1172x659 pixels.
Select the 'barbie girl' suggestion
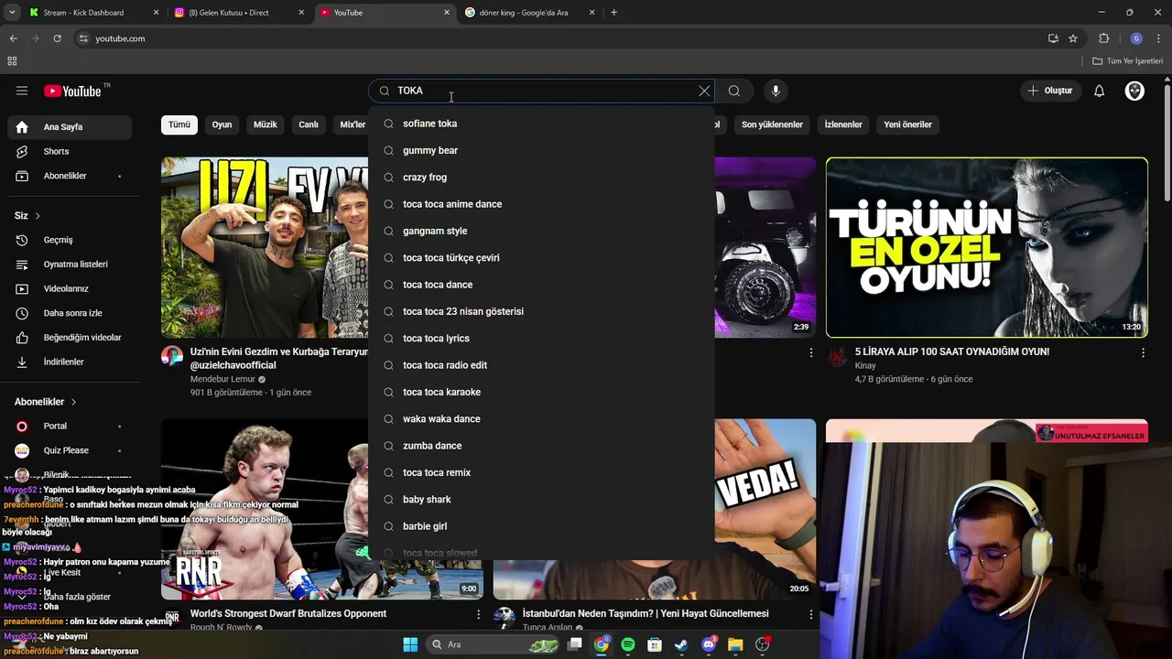pos(541,526)
